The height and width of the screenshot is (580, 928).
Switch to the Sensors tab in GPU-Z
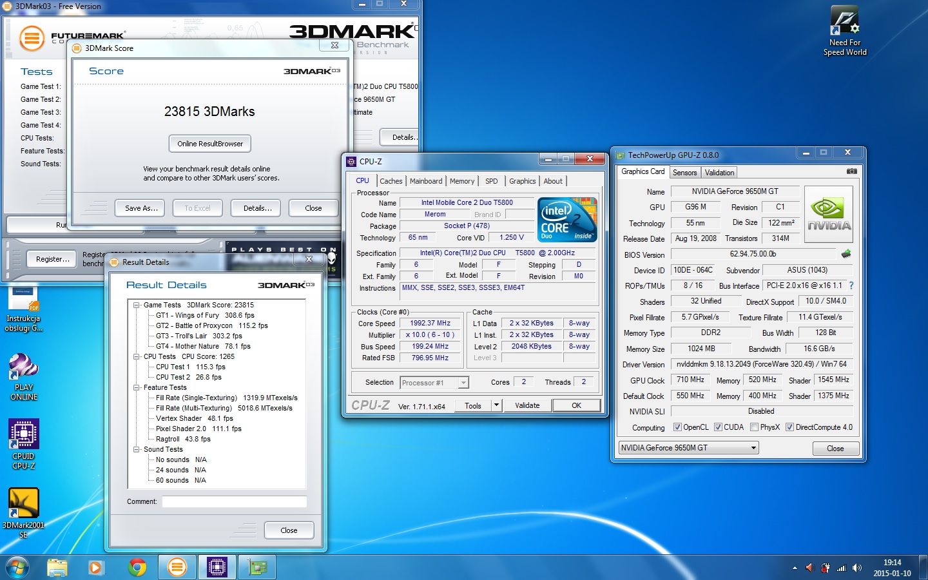(684, 173)
